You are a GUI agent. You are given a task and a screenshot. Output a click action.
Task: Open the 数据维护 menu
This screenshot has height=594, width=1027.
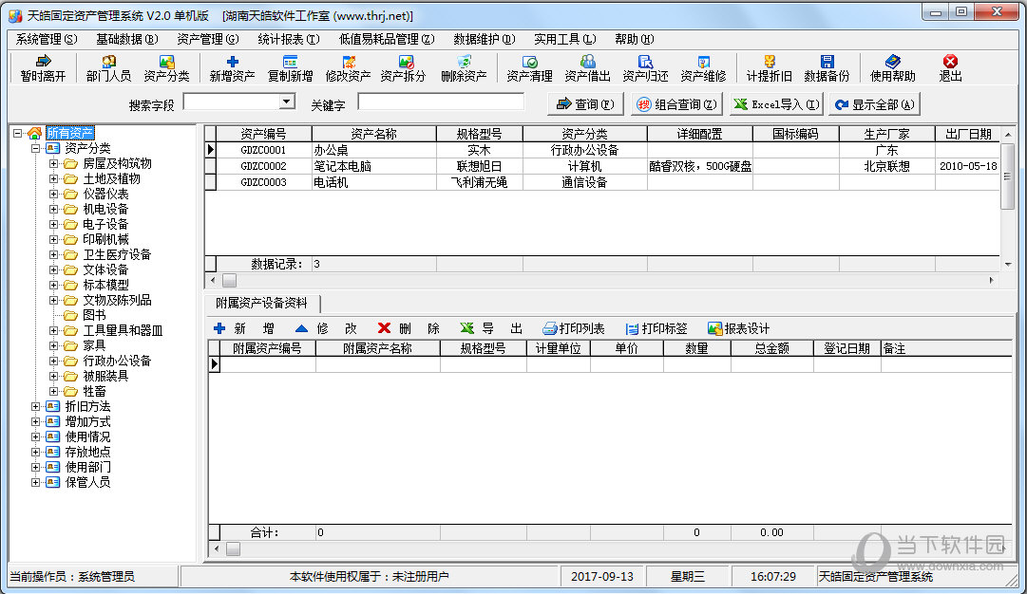pyautogui.click(x=484, y=39)
